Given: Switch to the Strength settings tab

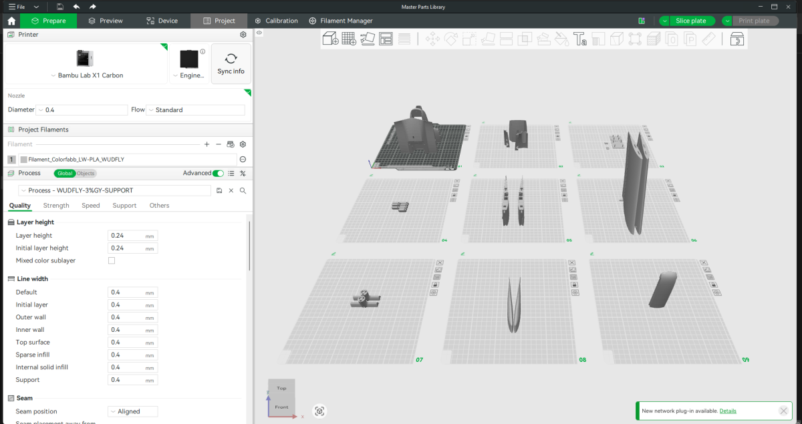Looking at the screenshot, I should point(56,206).
